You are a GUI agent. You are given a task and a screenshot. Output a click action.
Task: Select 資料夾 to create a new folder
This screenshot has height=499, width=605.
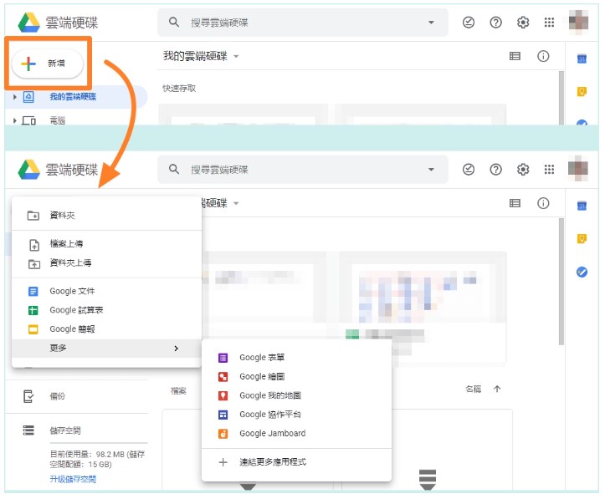point(63,216)
